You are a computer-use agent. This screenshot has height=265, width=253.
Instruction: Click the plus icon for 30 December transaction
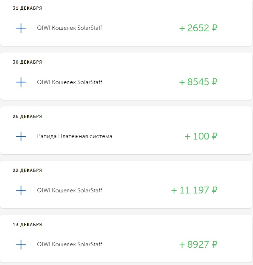point(21,82)
